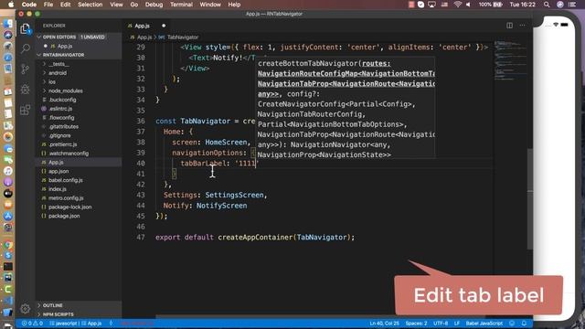Open the editor More Actions ellipsis
Viewport: 585px width, 329px height.
(522, 26)
